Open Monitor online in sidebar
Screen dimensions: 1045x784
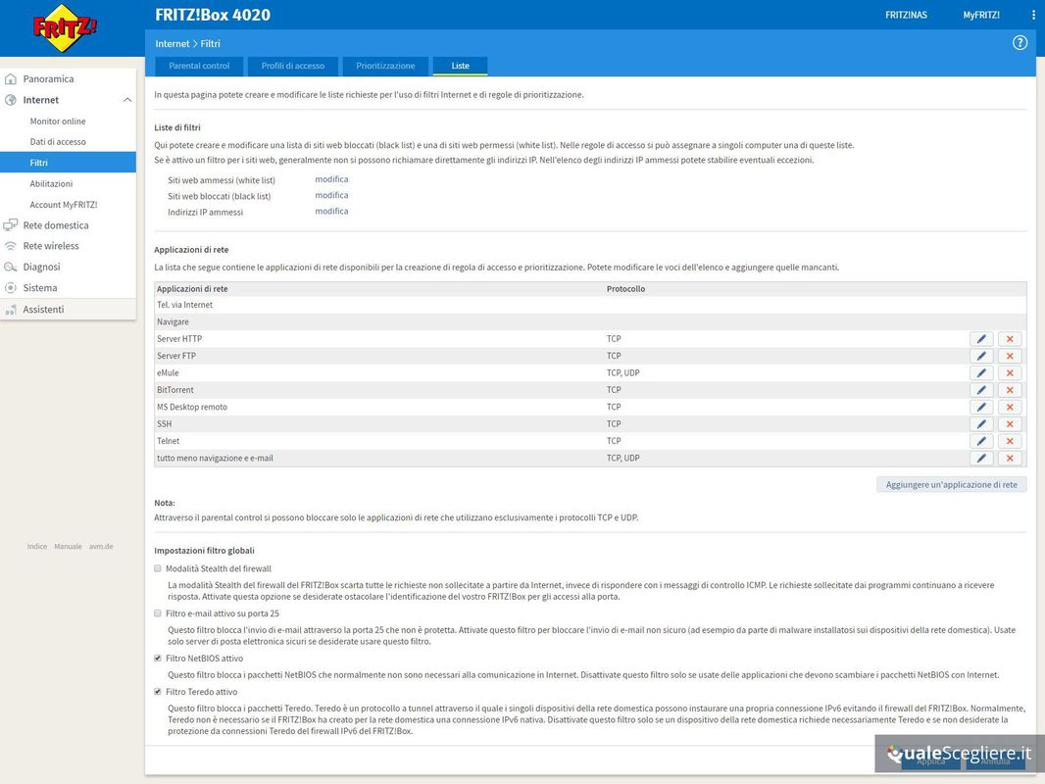pyautogui.click(x=58, y=122)
